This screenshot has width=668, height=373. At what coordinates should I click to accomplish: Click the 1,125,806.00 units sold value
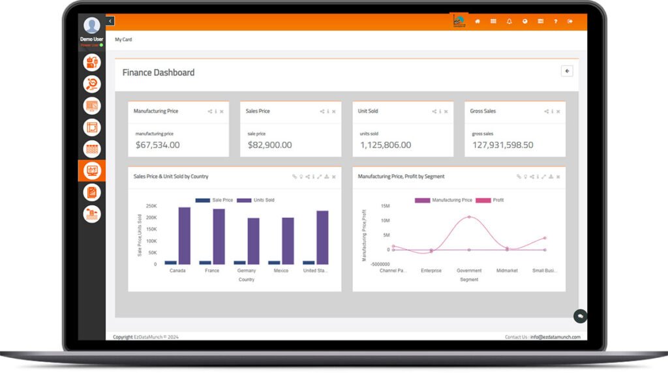(x=386, y=145)
